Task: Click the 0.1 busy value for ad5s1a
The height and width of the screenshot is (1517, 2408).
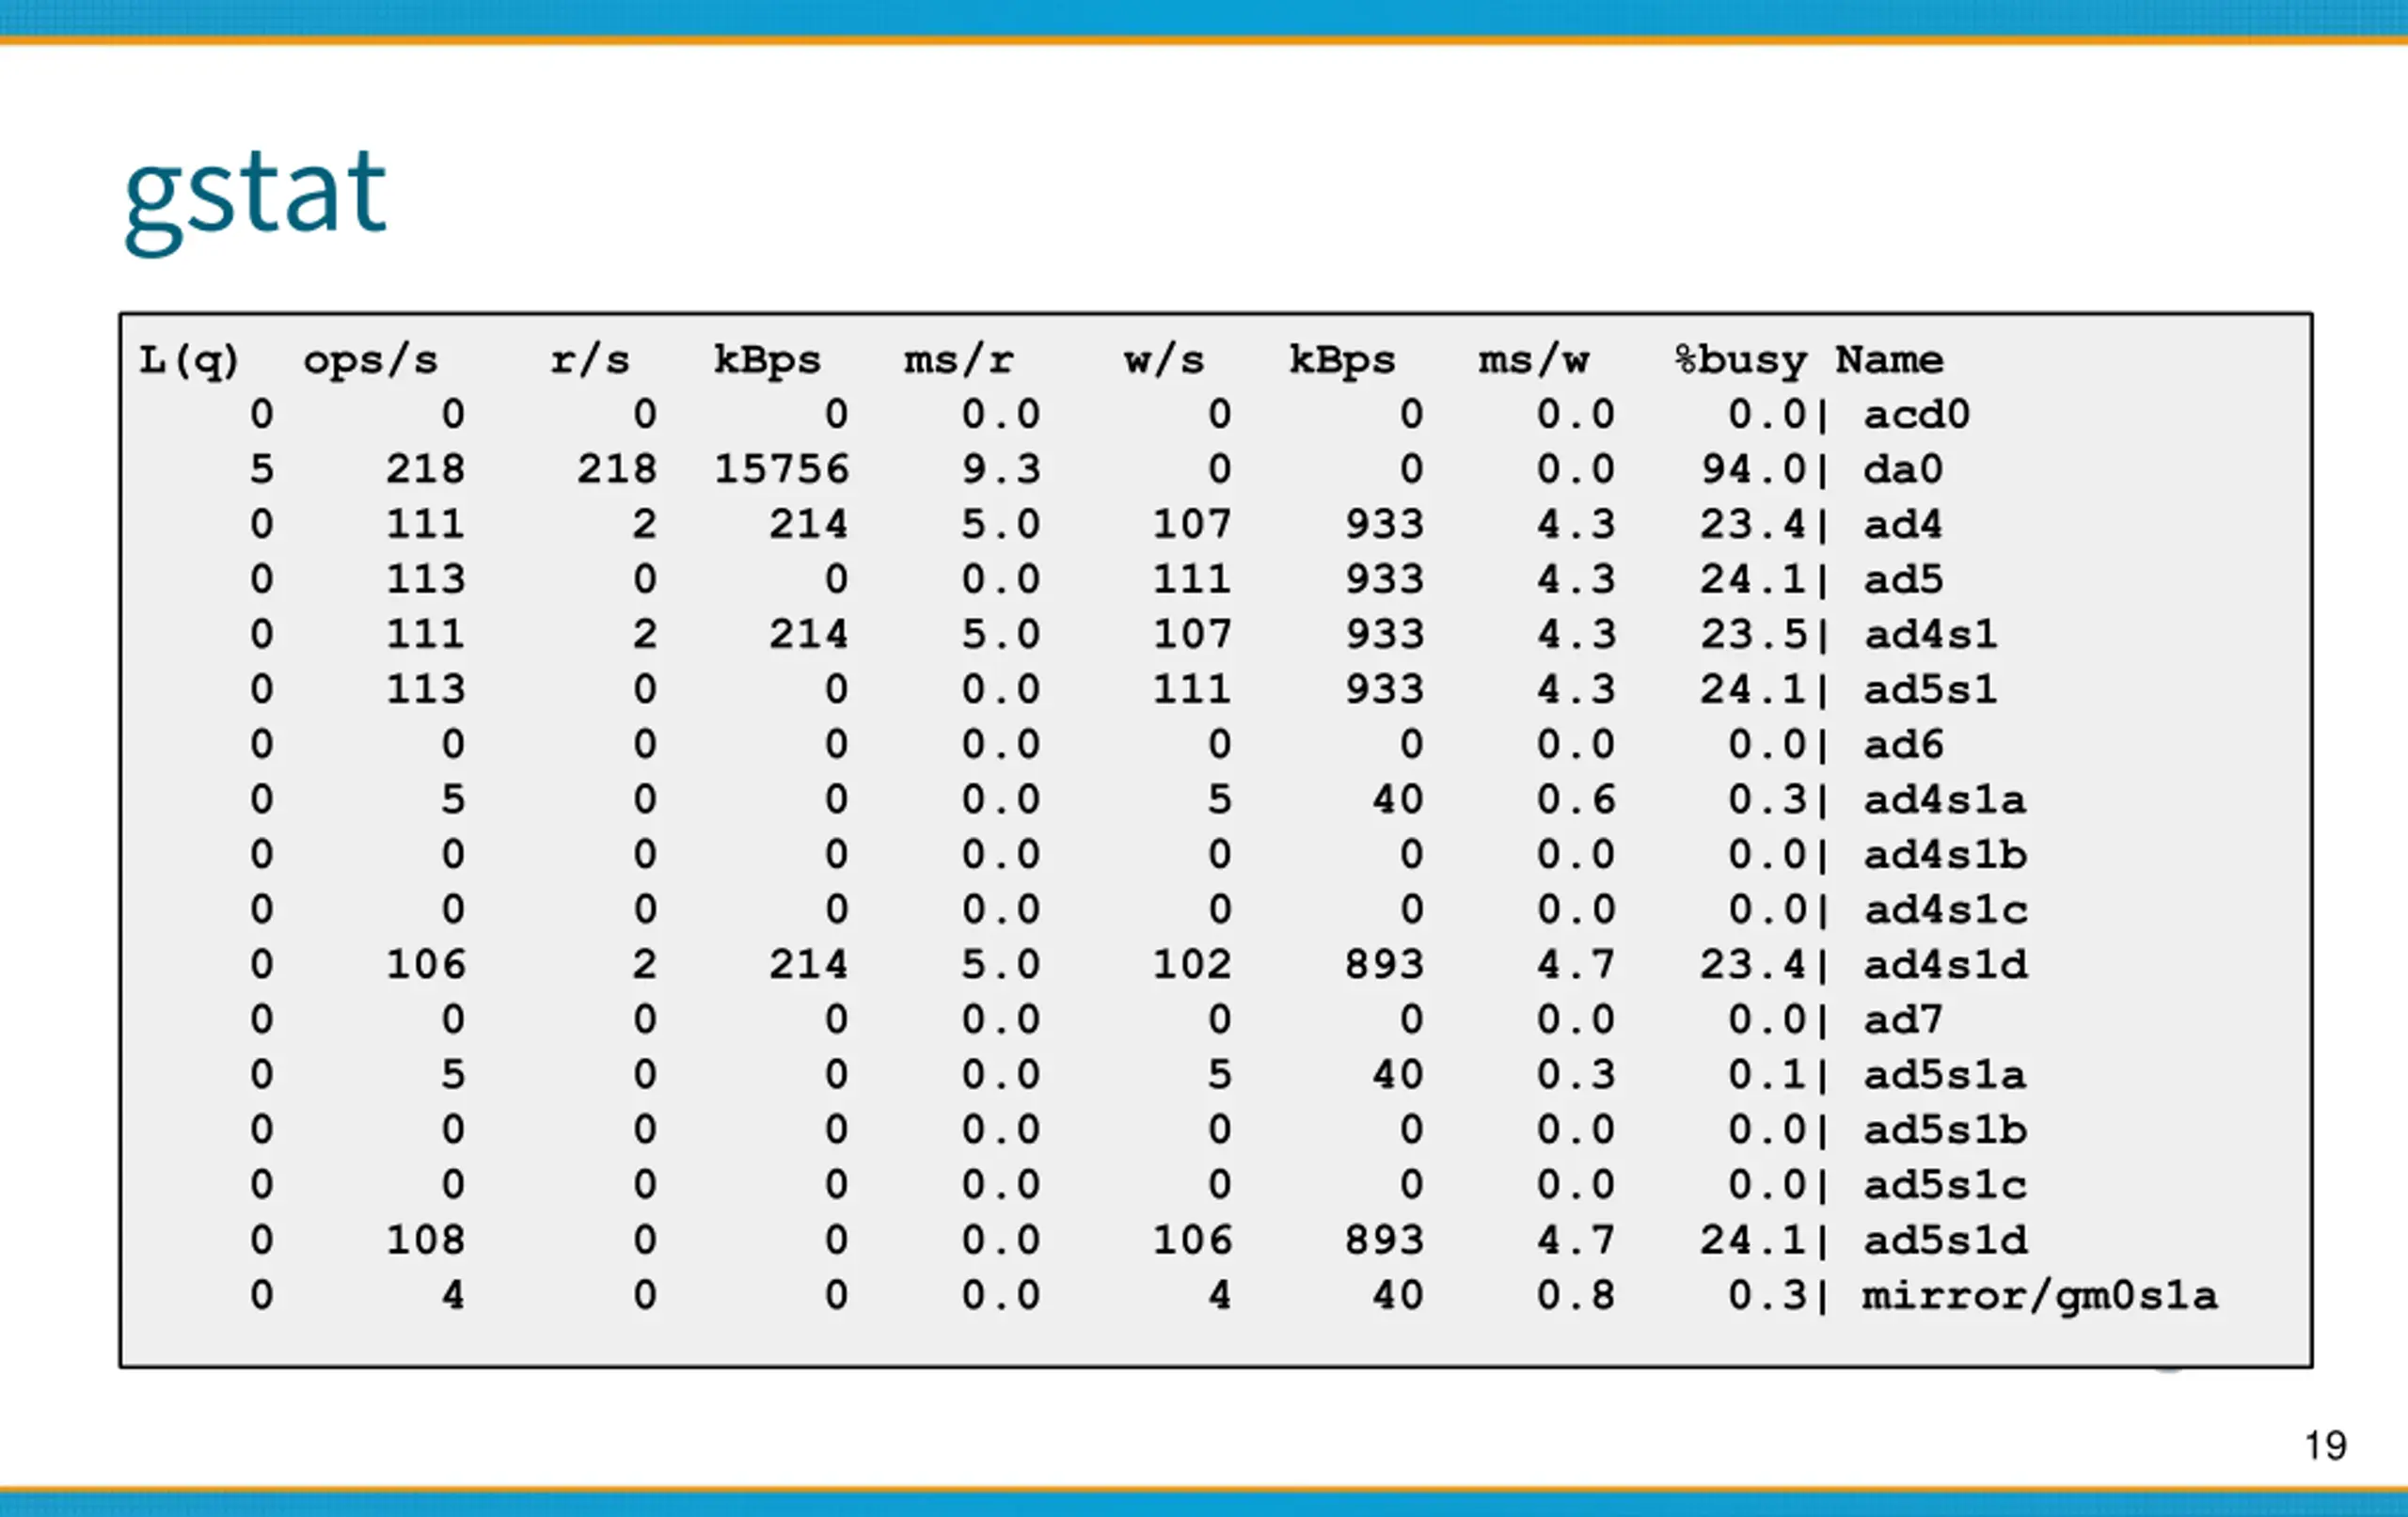Action: click(x=1768, y=1075)
